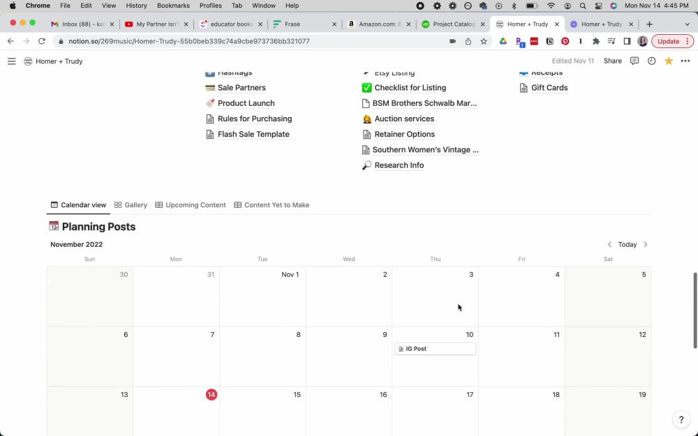Switch to the Upcoming Content view tab

click(191, 205)
